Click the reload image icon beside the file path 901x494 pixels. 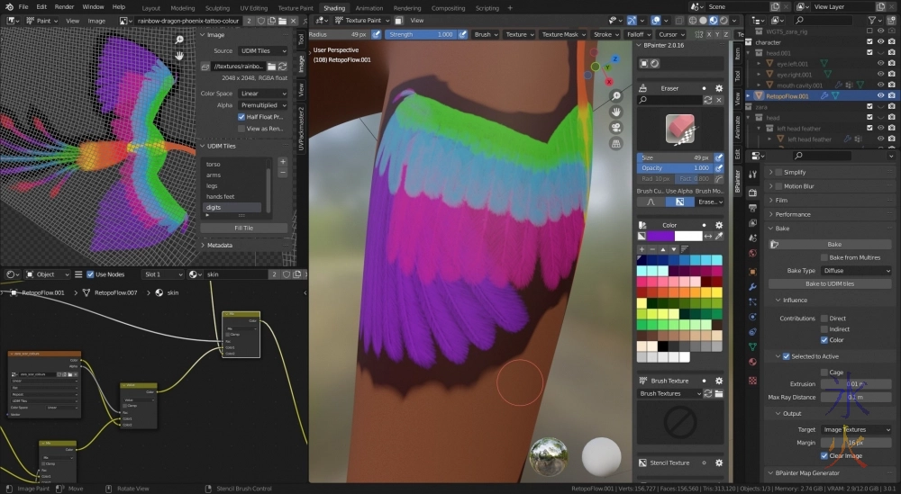(x=282, y=66)
